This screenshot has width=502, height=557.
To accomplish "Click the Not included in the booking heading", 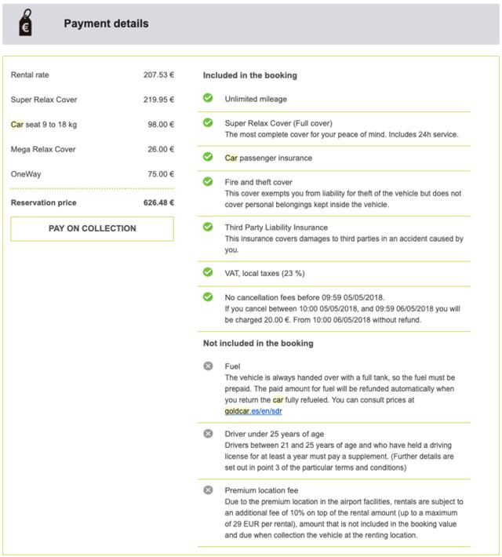I will (258, 344).
